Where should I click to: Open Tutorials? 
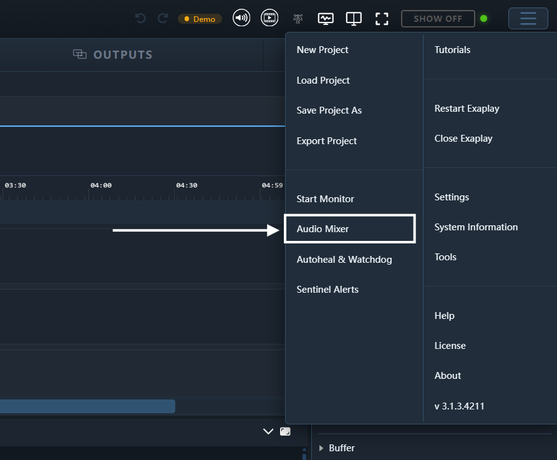453,50
